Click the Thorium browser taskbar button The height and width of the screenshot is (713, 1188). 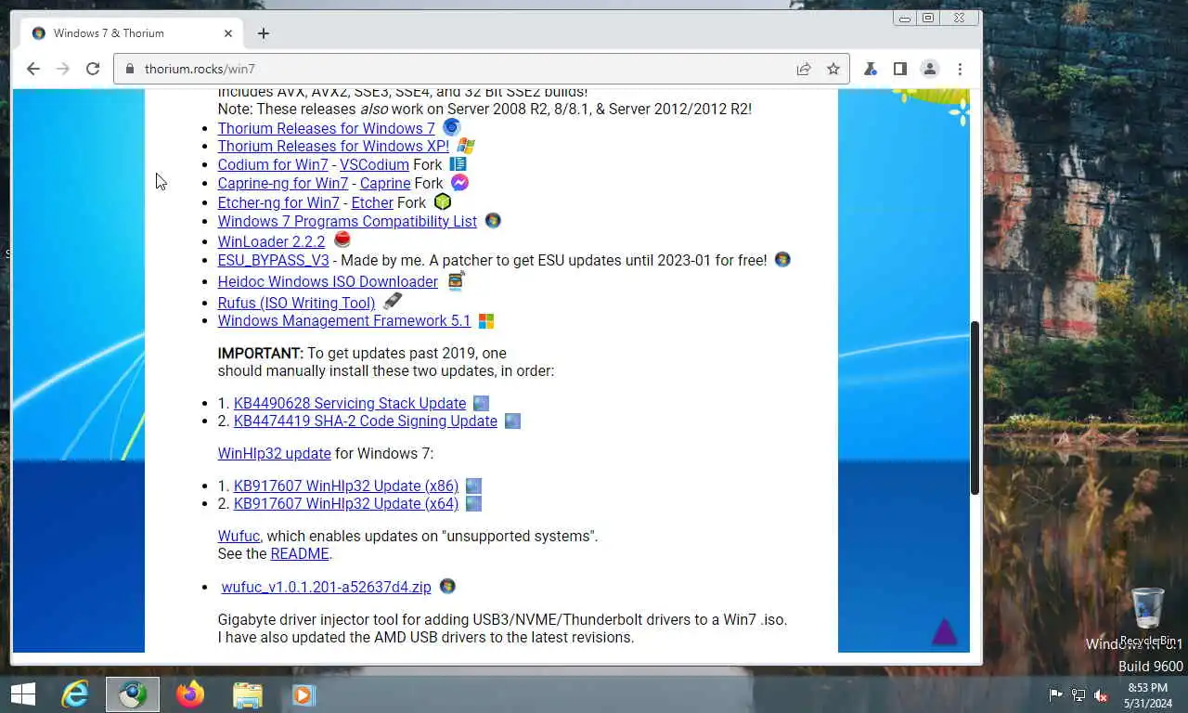click(133, 694)
